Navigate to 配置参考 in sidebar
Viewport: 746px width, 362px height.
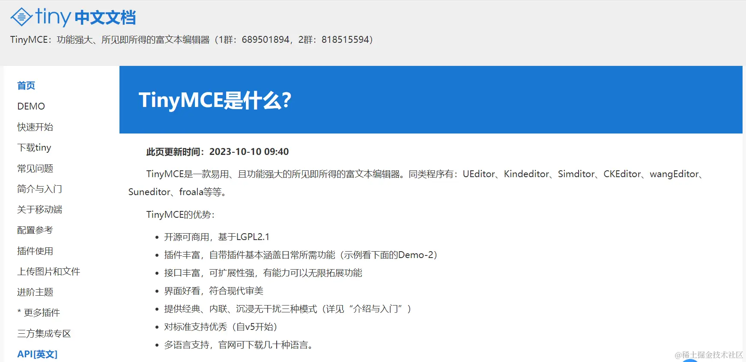coord(35,230)
